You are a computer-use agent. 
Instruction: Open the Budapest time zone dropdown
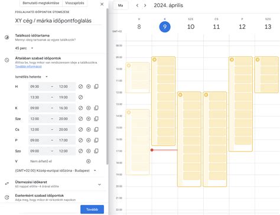[56, 171]
